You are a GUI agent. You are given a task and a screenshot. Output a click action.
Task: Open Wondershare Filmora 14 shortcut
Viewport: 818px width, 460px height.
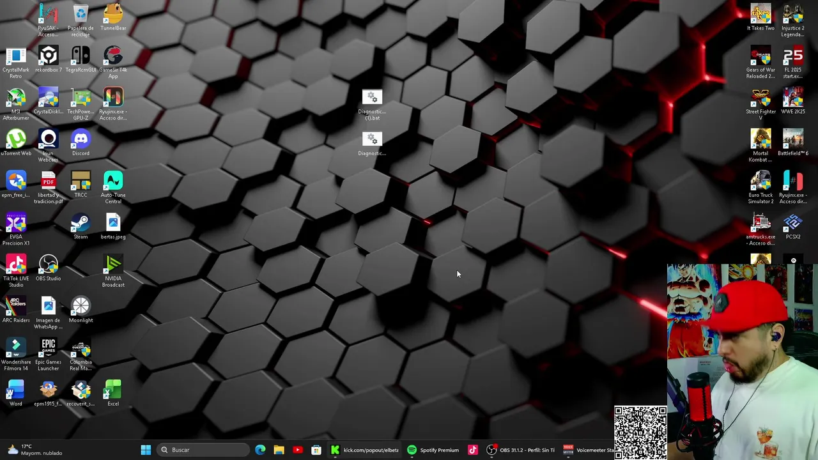click(15, 354)
